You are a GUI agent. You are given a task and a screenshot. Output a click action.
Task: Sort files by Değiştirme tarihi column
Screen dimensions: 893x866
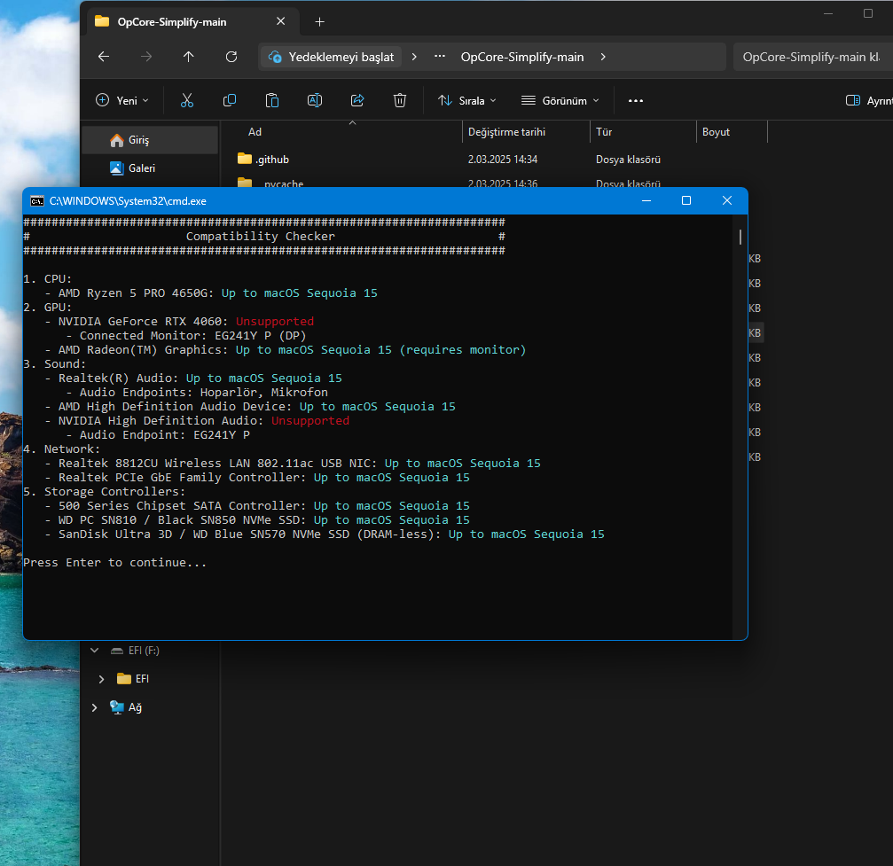pyautogui.click(x=506, y=132)
